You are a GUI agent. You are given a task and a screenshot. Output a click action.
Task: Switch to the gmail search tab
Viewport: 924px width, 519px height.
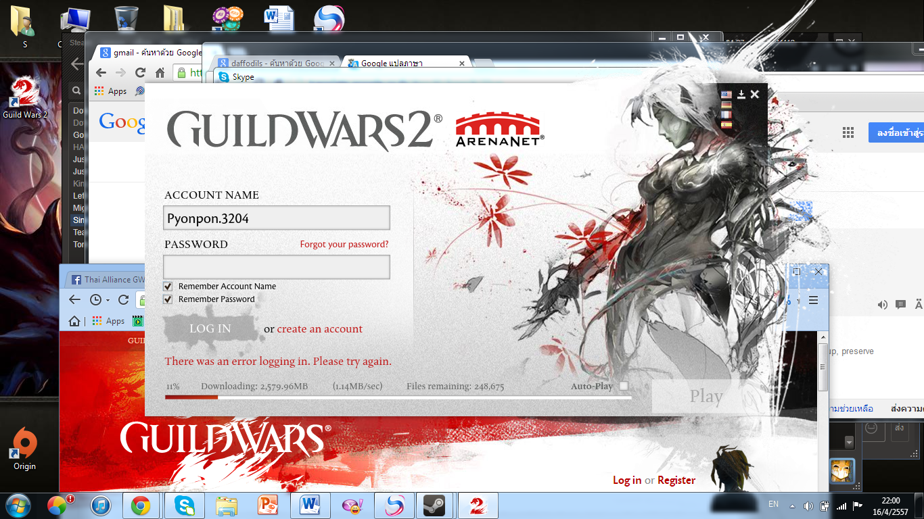[150, 53]
